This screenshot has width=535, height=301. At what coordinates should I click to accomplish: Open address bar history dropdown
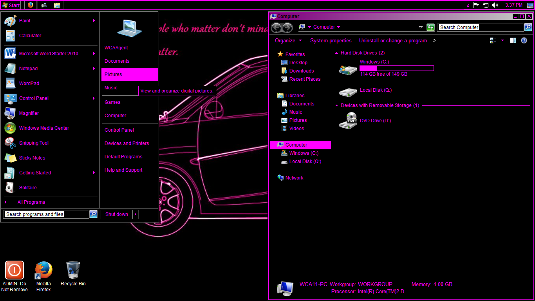click(421, 27)
